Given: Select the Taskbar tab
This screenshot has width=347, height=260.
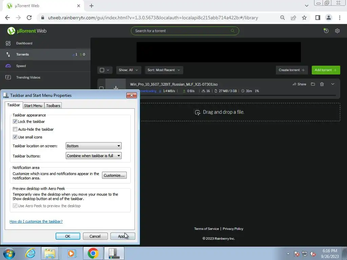Looking at the screenshot, I should coord(14,105).
